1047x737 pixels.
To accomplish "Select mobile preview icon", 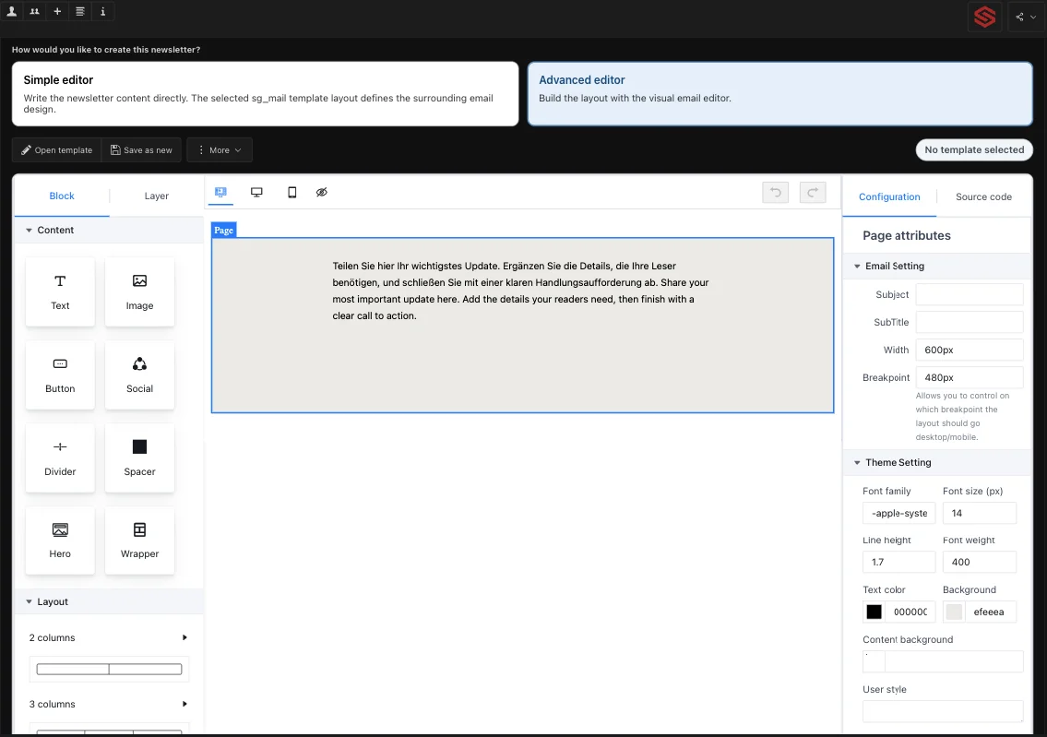I will click(x=291, y=192).
